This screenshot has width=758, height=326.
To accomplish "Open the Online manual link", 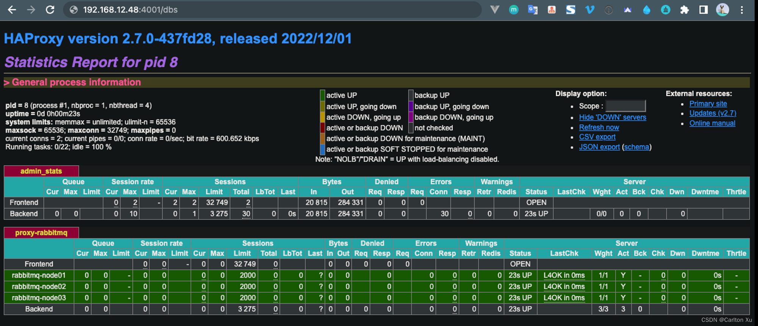I will pyautogui.click(x=712, y=123).
